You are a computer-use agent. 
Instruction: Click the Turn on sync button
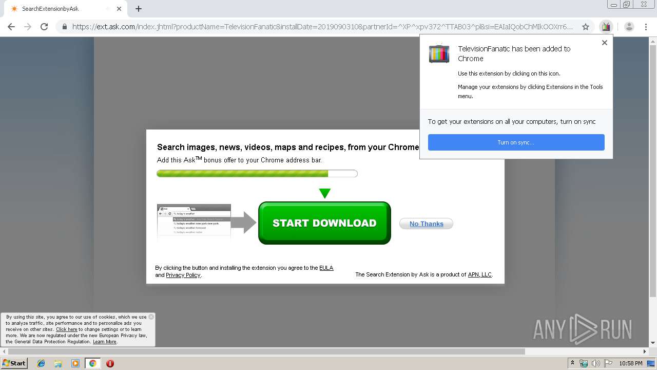[x=516, y=142]
